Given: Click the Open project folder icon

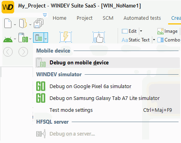Looking at the screenshot, I should click(x=23, y=23).
